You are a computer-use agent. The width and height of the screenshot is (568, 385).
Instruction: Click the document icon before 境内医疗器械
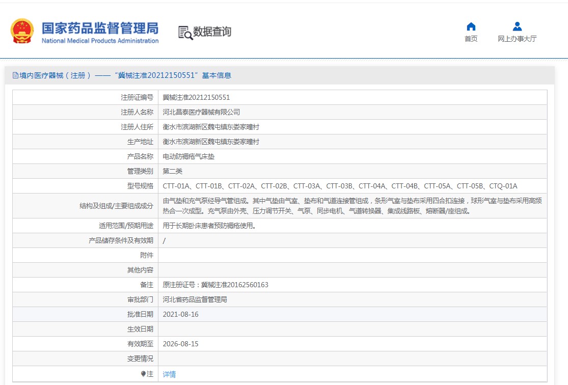(x=15, y=75)
